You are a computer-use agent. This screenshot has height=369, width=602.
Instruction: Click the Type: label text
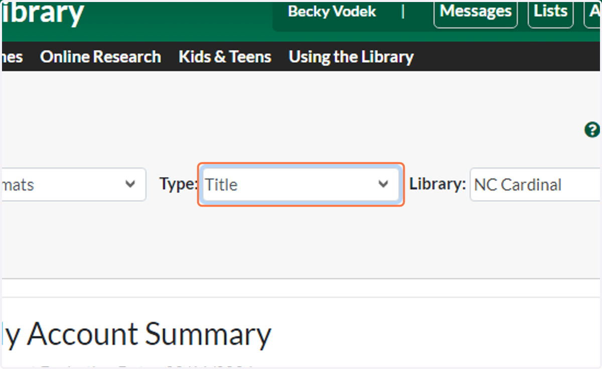(179, 184)
